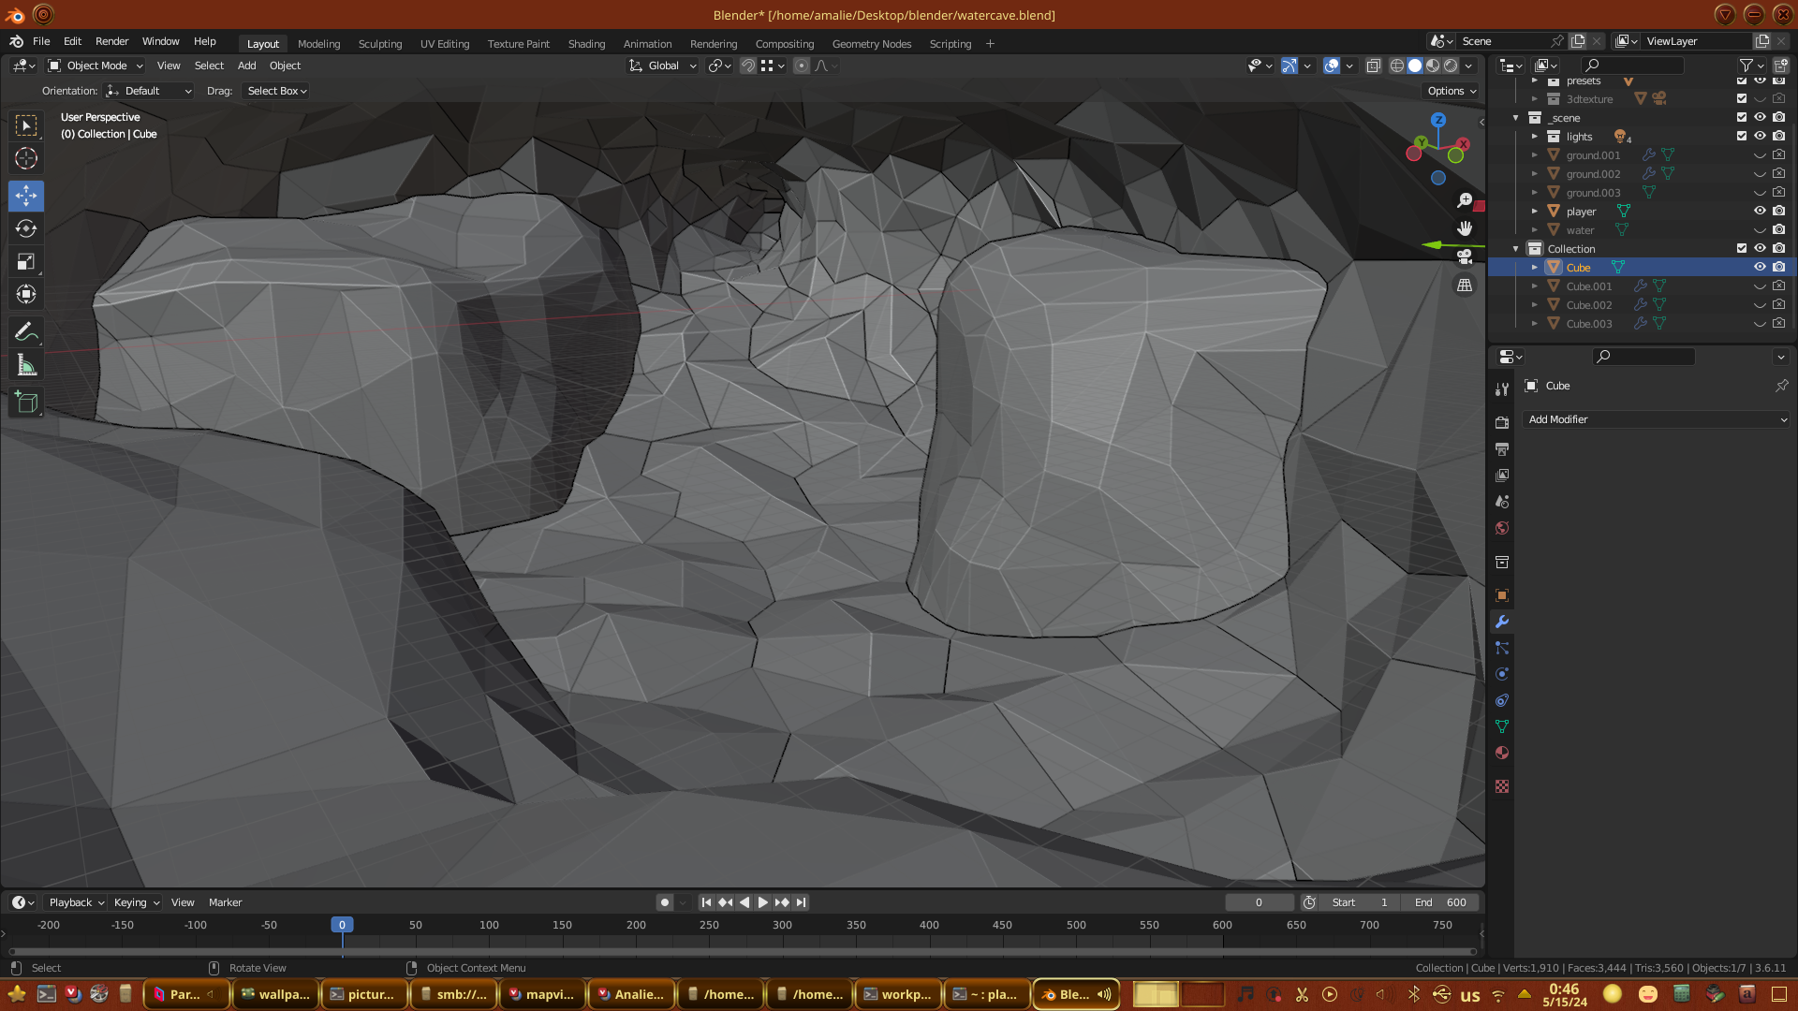Toggle camera view in viewport
The width and height of the screenshot is (1798, 1011).
coord(1465,256)
